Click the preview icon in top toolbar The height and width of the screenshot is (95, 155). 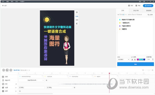pyautogui.click(x=136, y=6)
